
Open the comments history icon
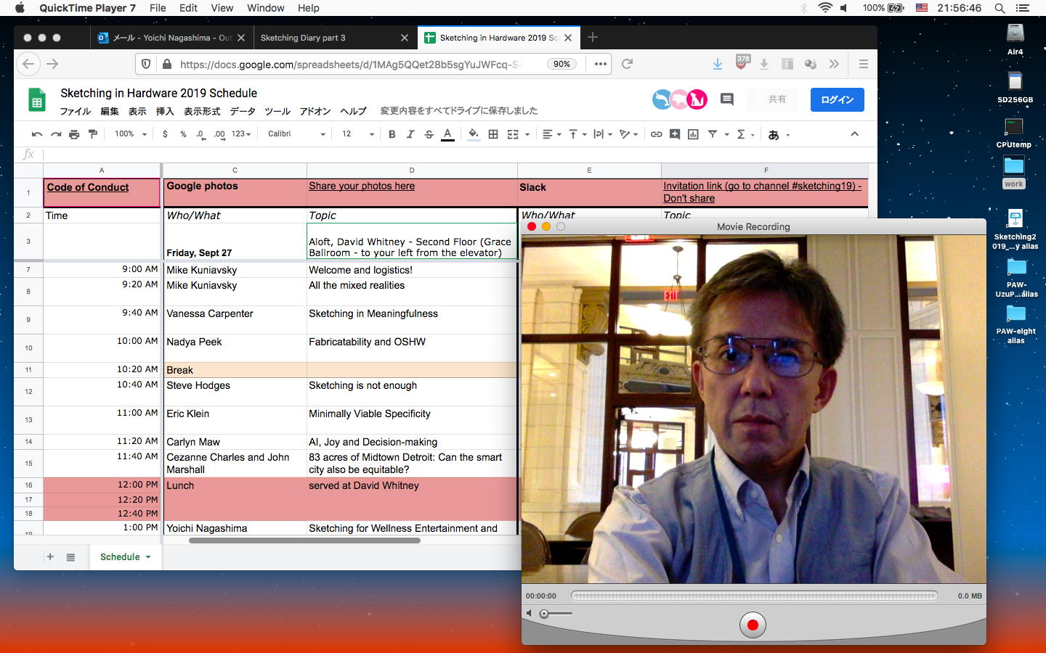click(726, 99)
